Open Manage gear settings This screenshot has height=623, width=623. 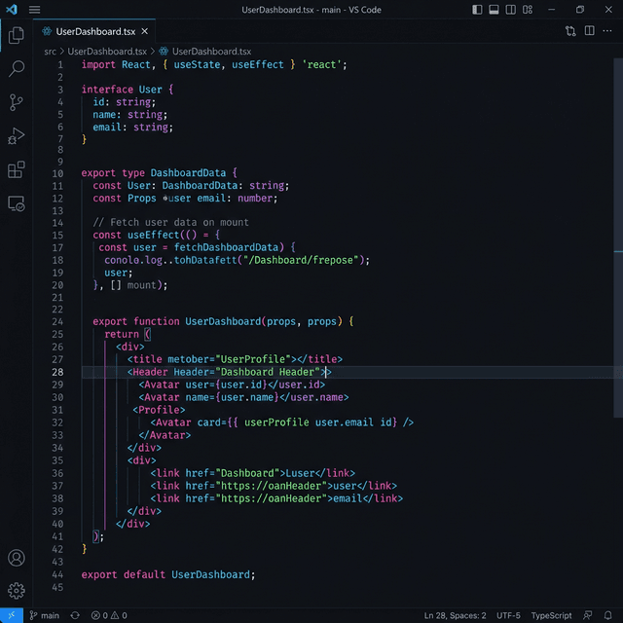[x=17, y=591]
